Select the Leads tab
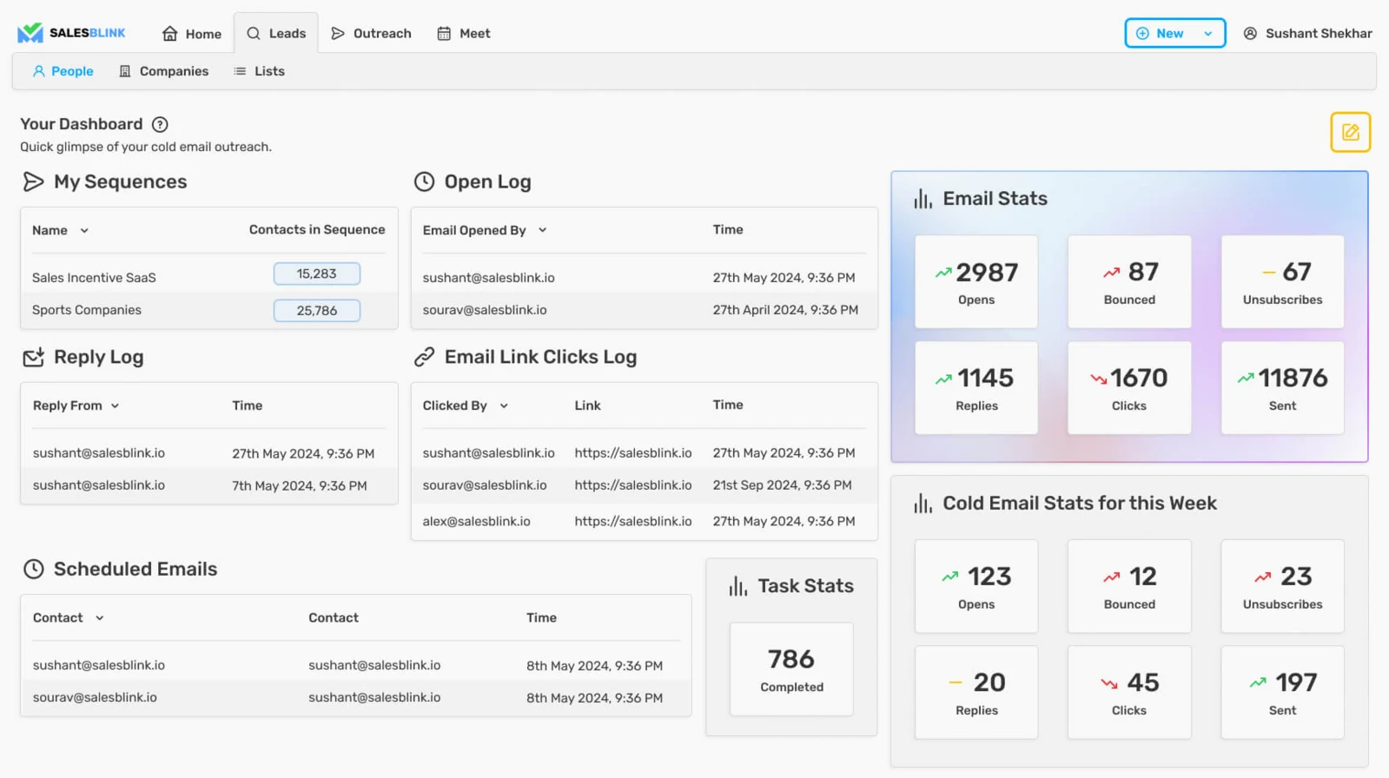 [276, 33]
